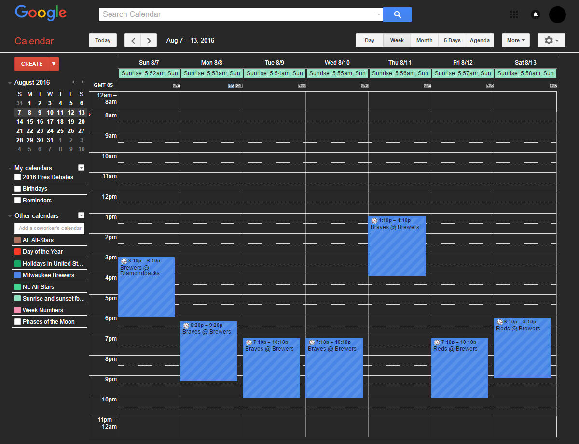Open the notifications bell icon
579x444 pixels.
pos(536,14)
